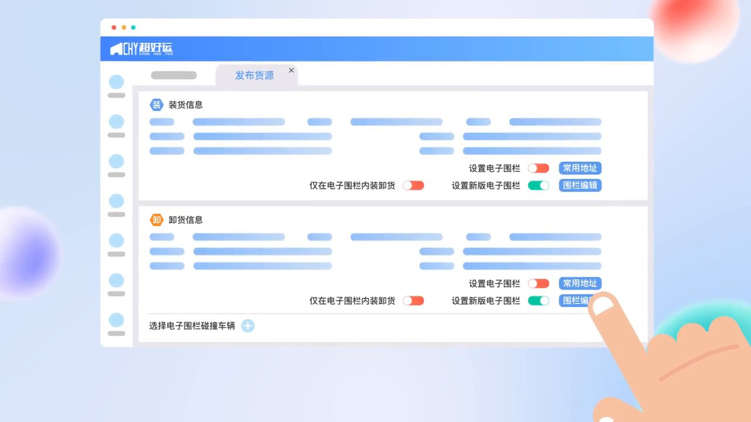The width and height of the screenshot is (751, 422).
Task: Toggle 仅在电子围栏内装卸货 in unloading section
Action: point(413,301)
